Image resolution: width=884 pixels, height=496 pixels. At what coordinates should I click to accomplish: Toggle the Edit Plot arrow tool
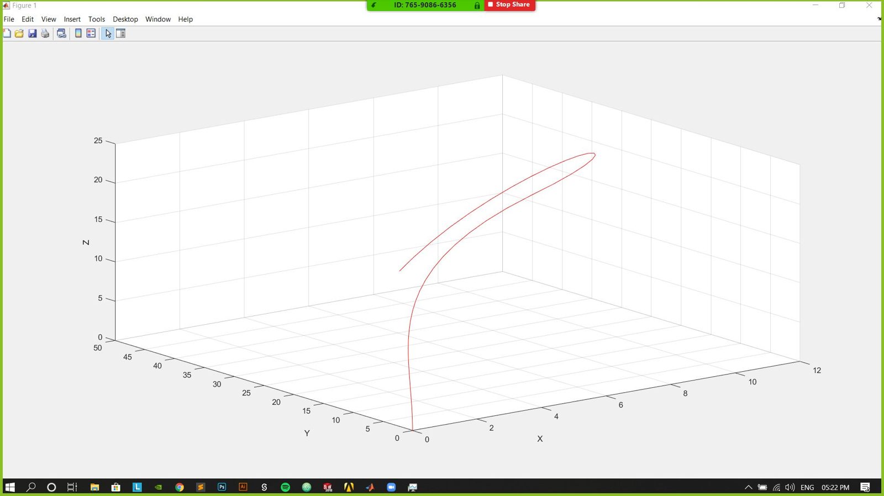tap(108, 34)
